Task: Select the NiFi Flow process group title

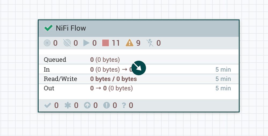Action: [71, 28]
